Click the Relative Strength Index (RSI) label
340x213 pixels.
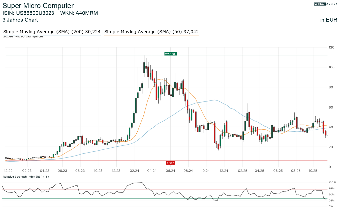(x=26, y=177)
